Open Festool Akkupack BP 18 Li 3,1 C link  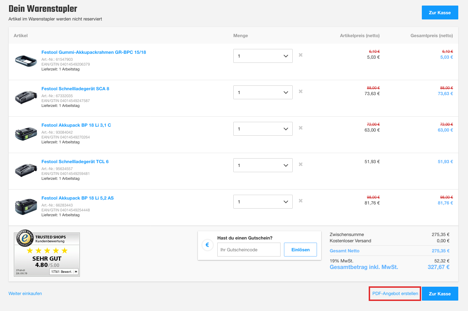coord(76,125)
